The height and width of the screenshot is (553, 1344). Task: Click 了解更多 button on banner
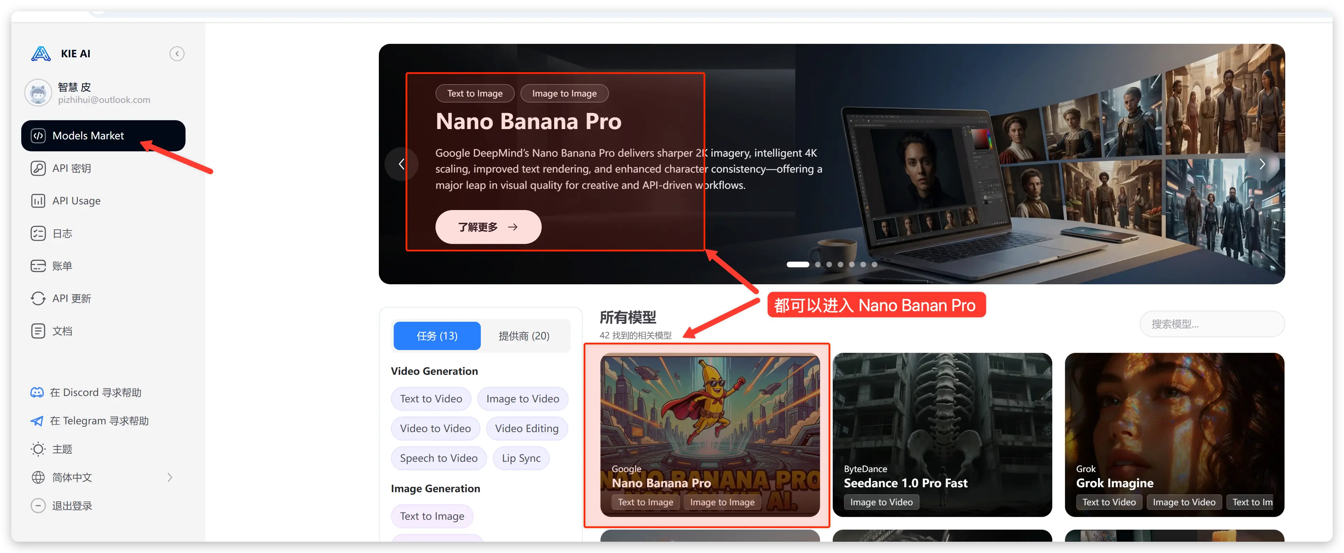click(x=488, y=227)
